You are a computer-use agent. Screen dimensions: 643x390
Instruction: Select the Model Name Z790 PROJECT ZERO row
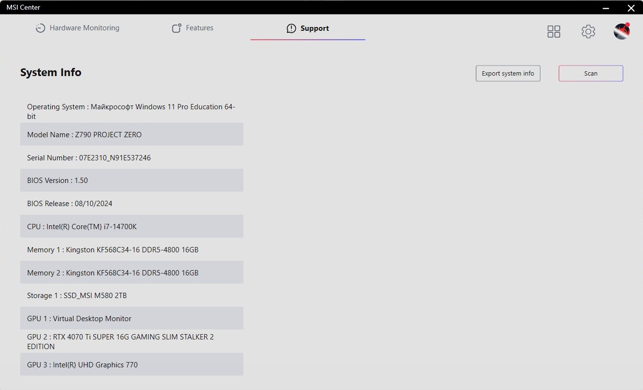coord(131,134)
